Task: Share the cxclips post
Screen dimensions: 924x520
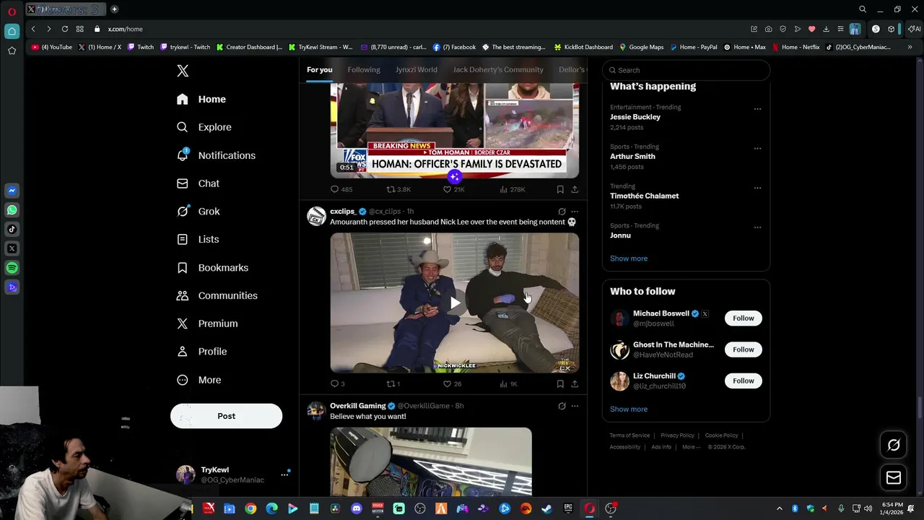Action: (575, 384)
